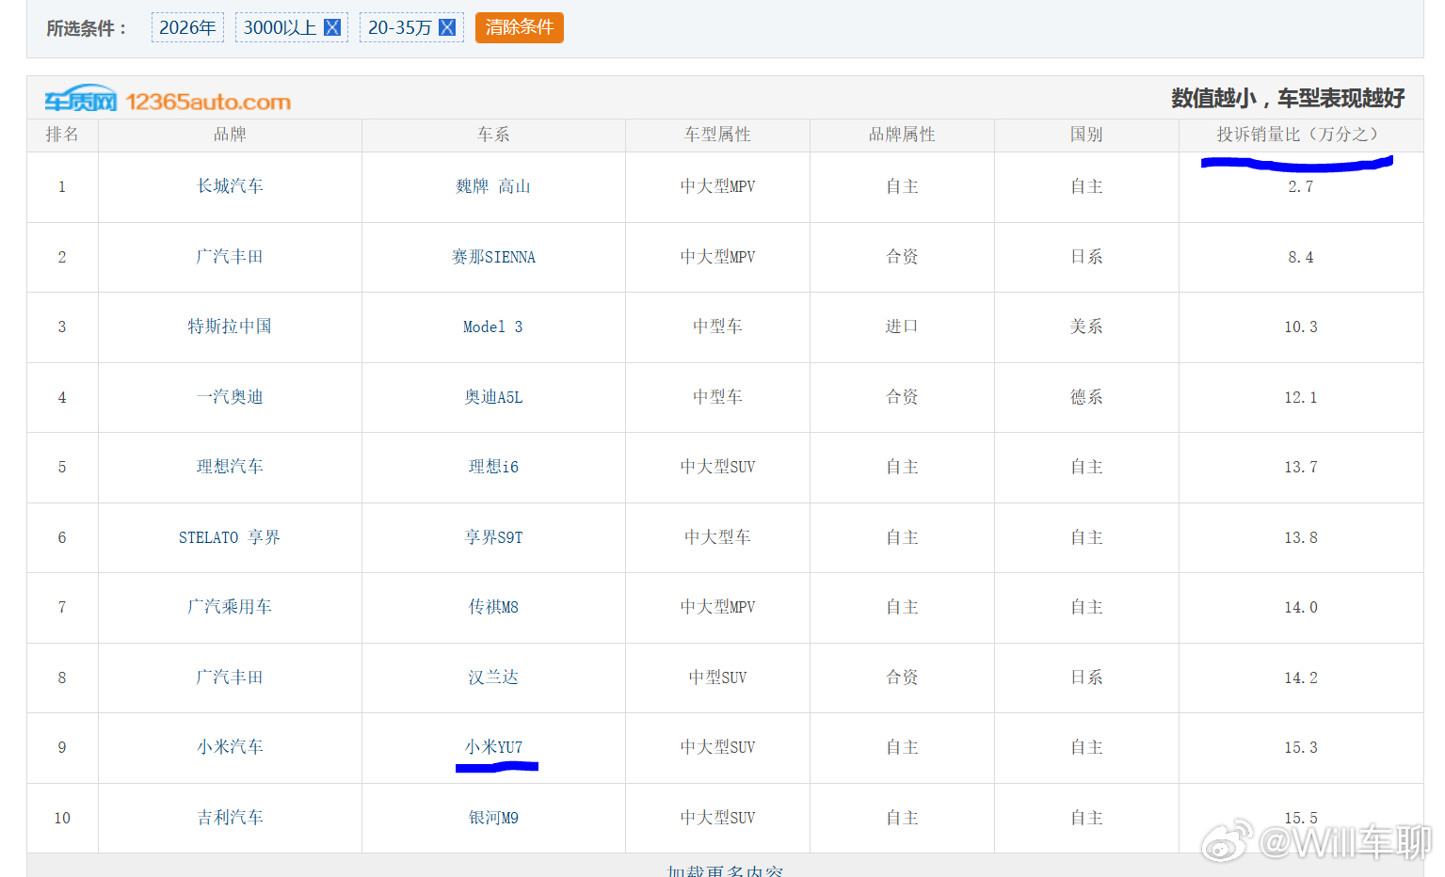Open the 银河M9 series link

(493, 818)
